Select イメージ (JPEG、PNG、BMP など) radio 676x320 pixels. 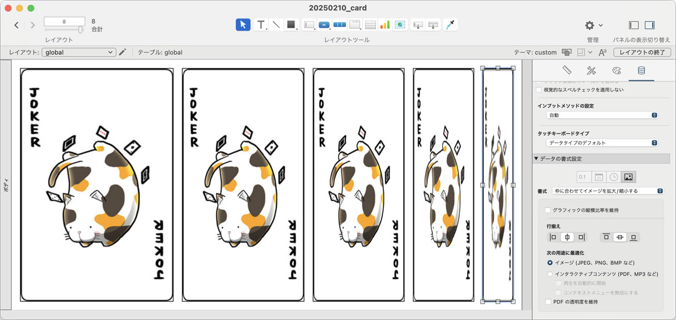550,262
